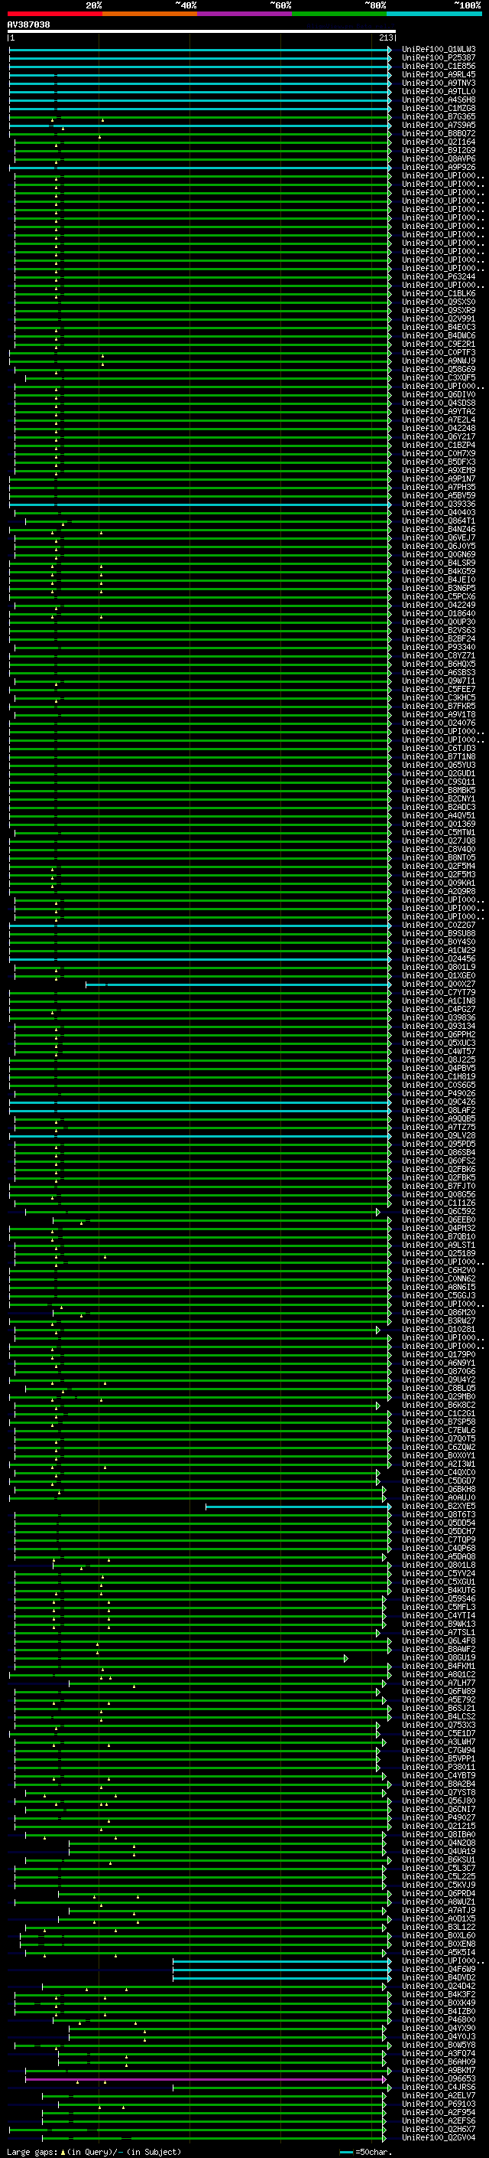Viewport: 489px width, 2158px height.
Task: Select UniRef100_B8BQ72 in the hit list
Action: (x=438, y=133)
